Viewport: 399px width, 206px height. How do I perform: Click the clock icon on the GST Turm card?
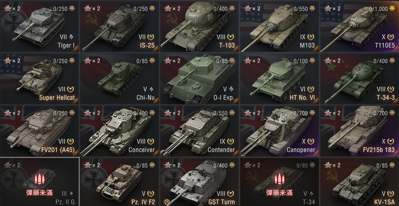(x=167, y=202)
